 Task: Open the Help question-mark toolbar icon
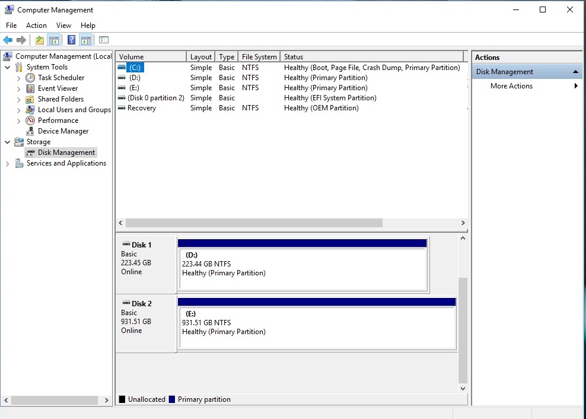pyautogui.click(x=71, y=40)
